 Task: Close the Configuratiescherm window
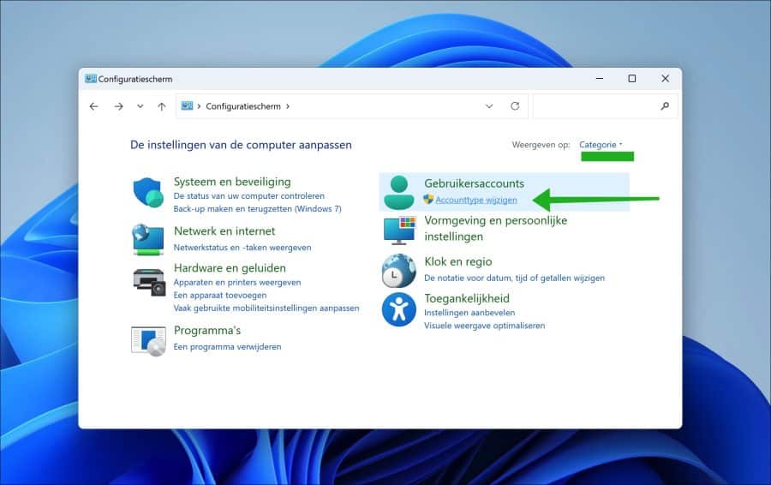click(x=666, y=79)
